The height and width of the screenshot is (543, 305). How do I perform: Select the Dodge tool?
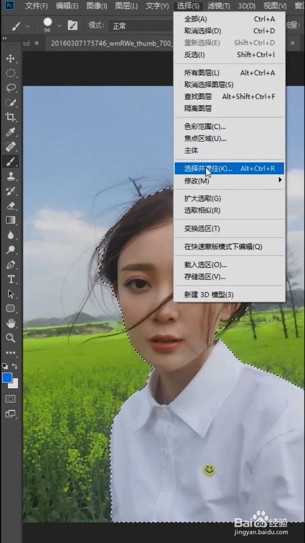coord(11,249)
